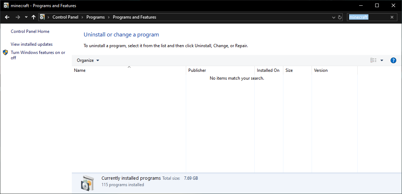
Task: Clear the search with the X
Action: [392, 17]
